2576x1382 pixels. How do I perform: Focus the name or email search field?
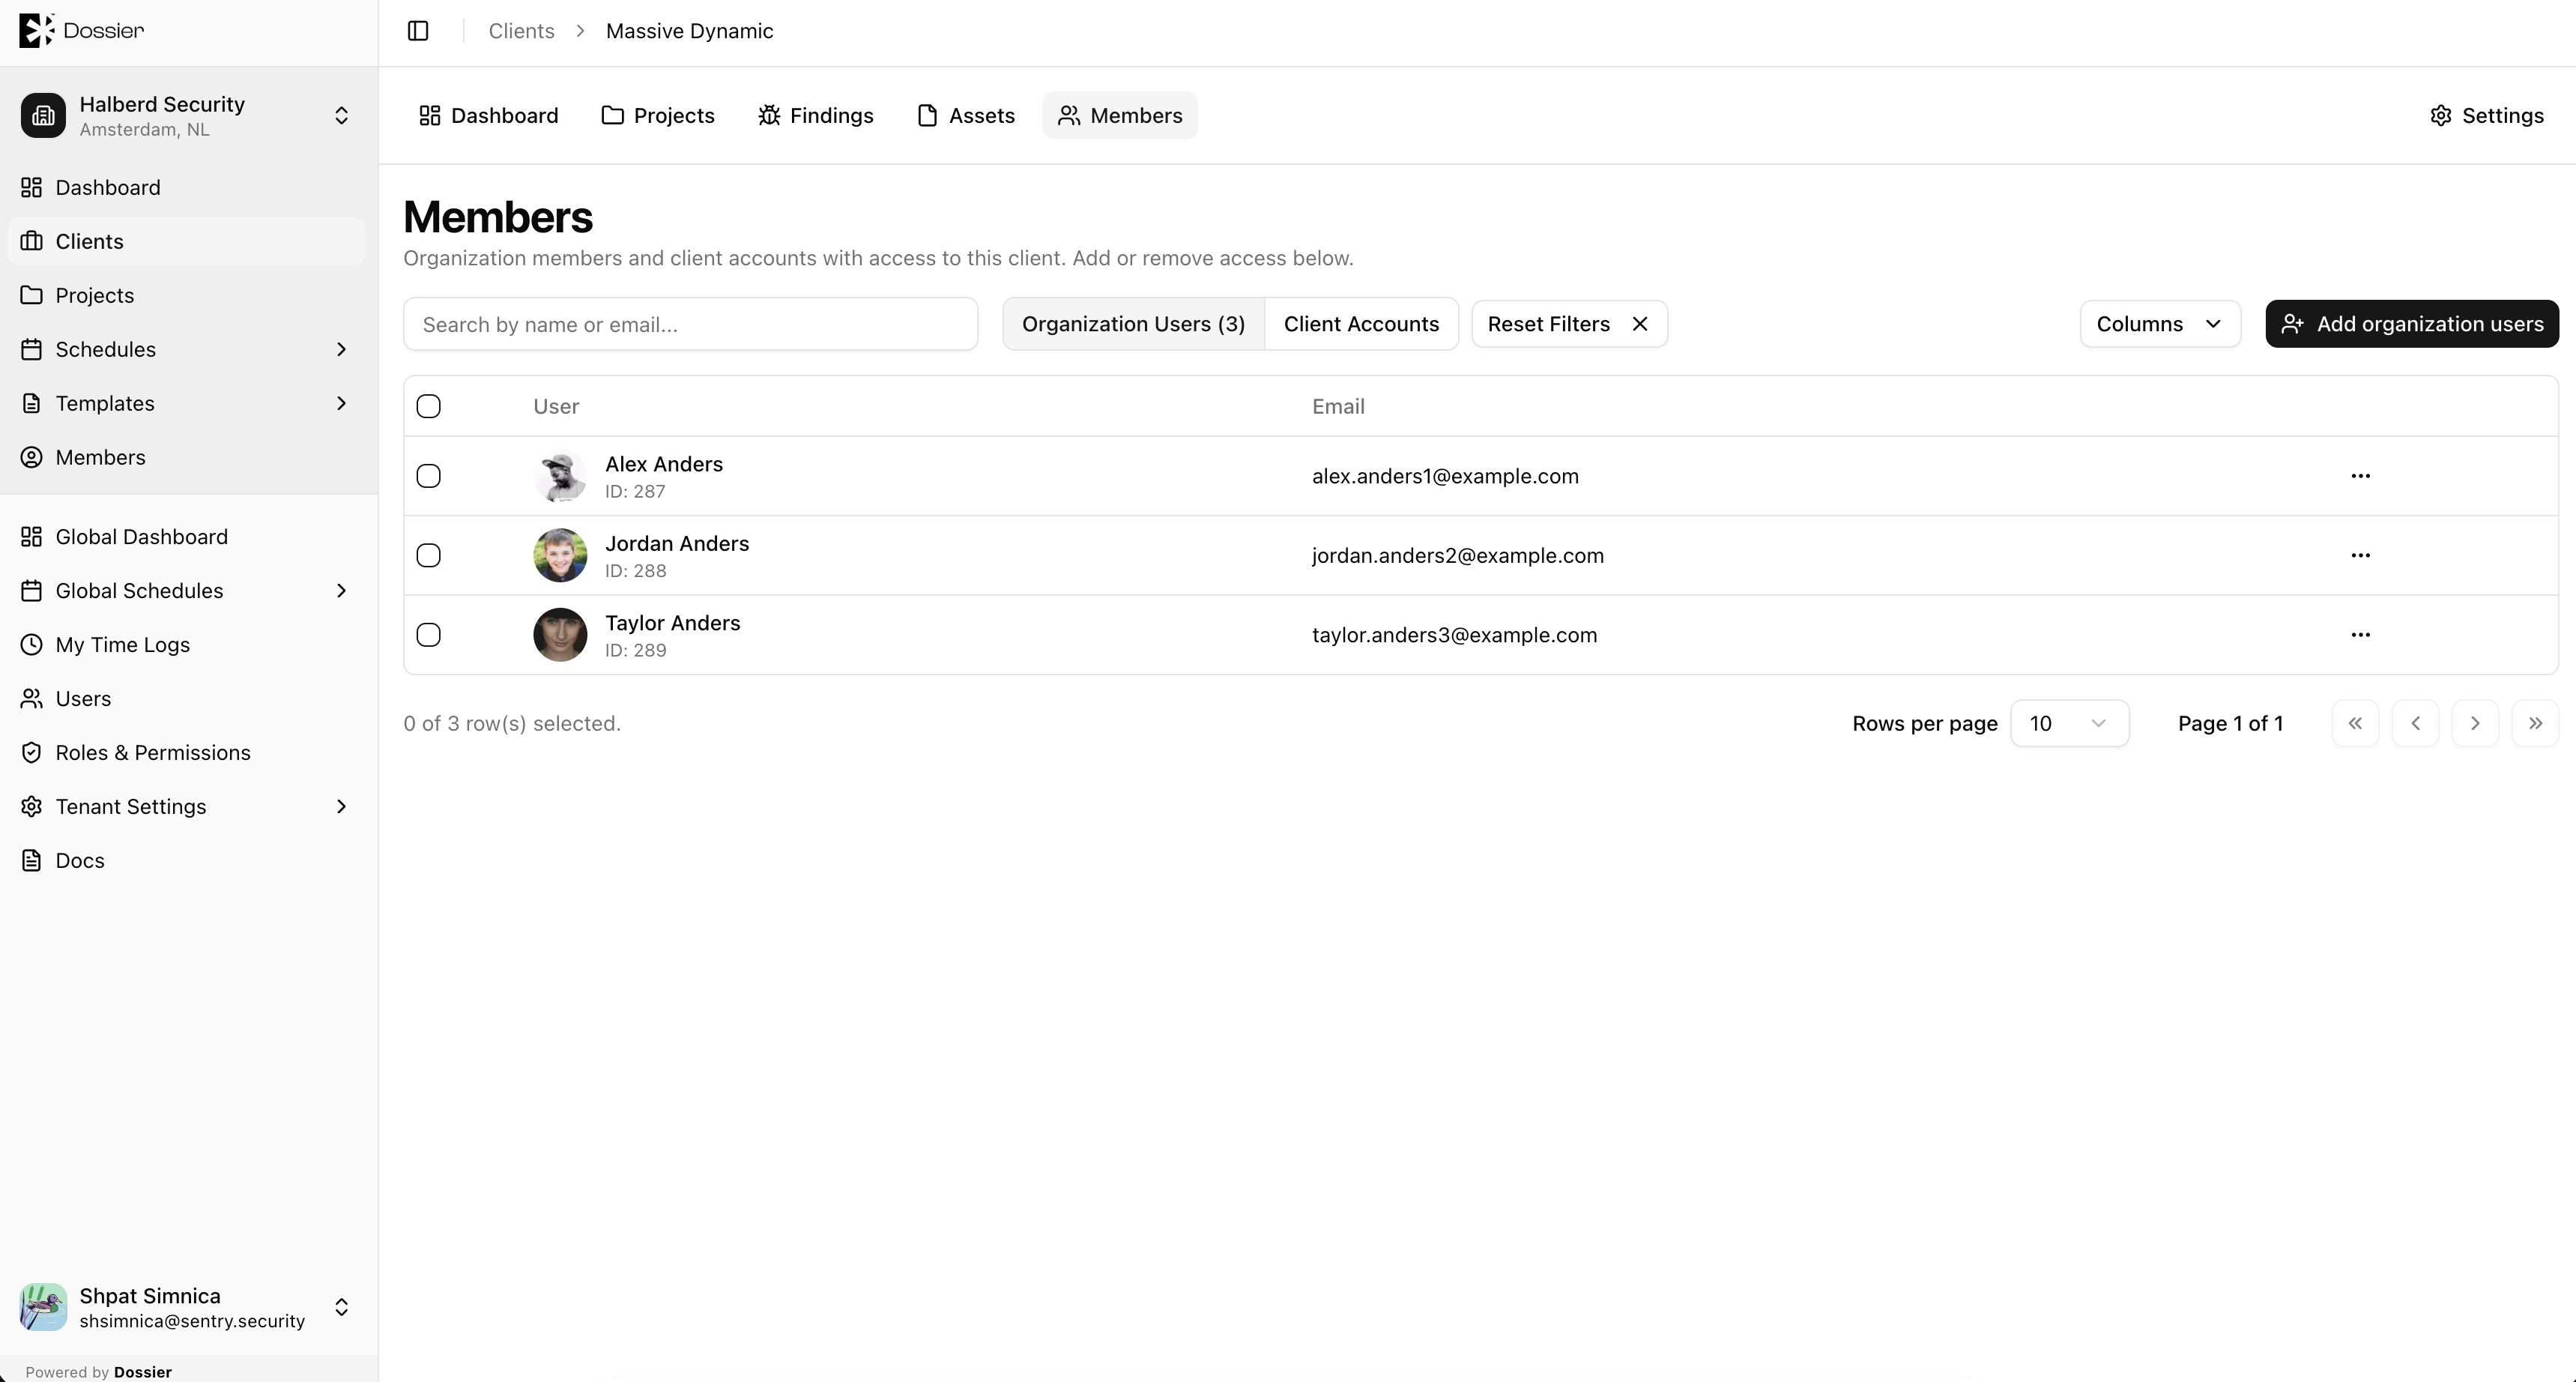point(690,324)
